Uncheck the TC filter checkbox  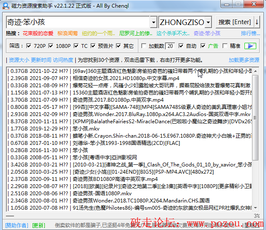pyautogui.click(x=76, y=46)
